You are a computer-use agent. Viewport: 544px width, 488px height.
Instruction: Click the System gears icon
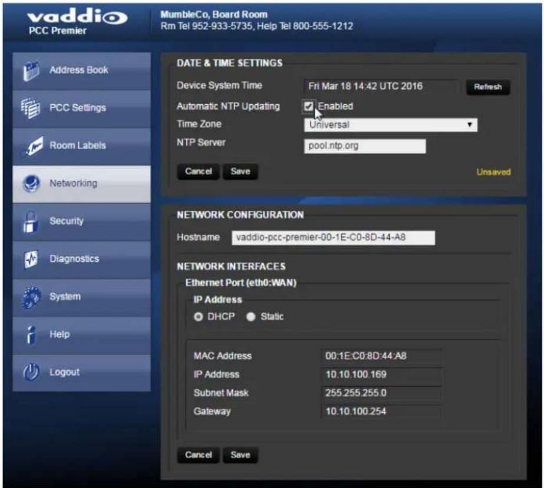pos(31,297)
